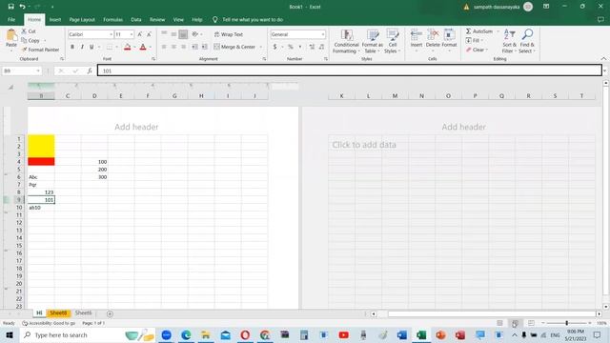Click the Orientation text rotation icon

coord(194,34)
